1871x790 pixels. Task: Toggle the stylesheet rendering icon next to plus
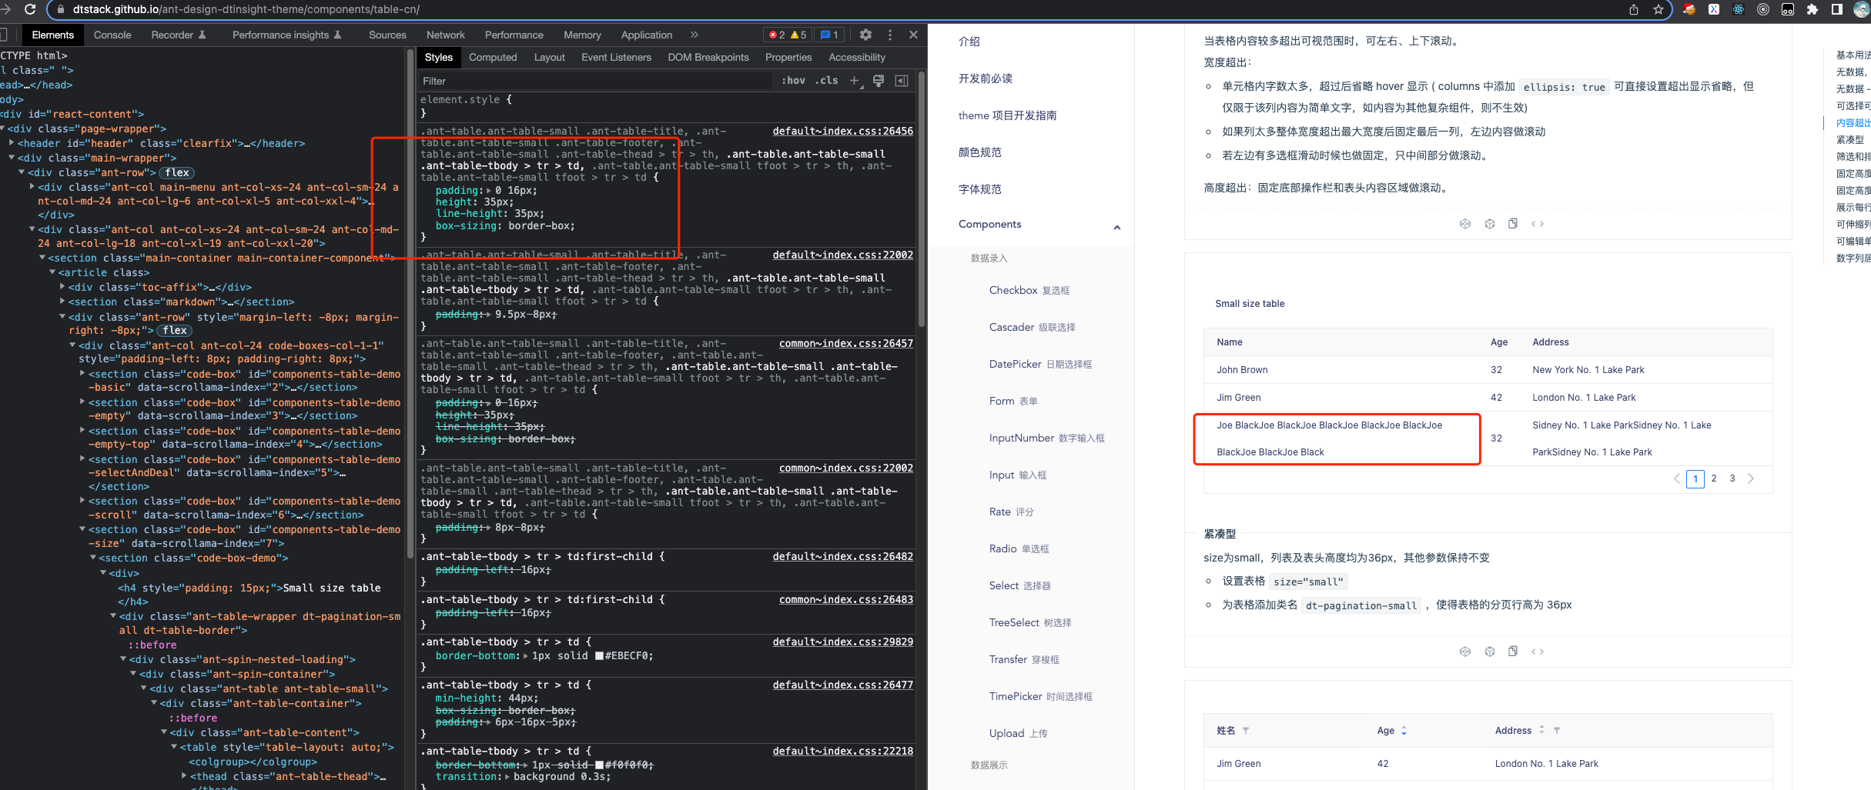(x=878, y=80)
